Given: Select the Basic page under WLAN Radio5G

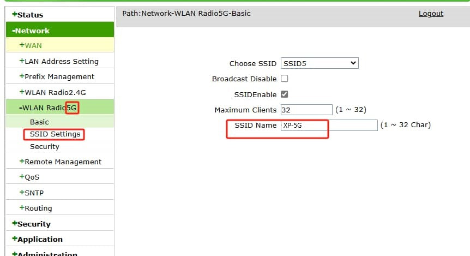Looking at the screenshot, I should [x=39, y=122].
